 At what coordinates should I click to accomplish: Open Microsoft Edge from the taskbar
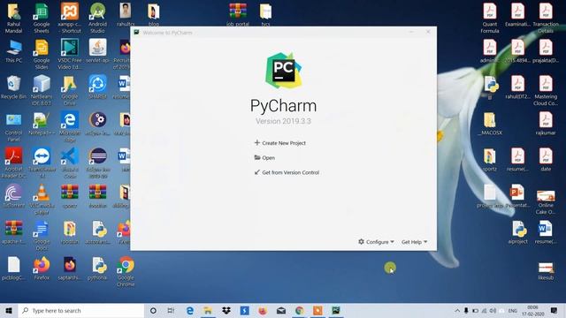(189, 310)
